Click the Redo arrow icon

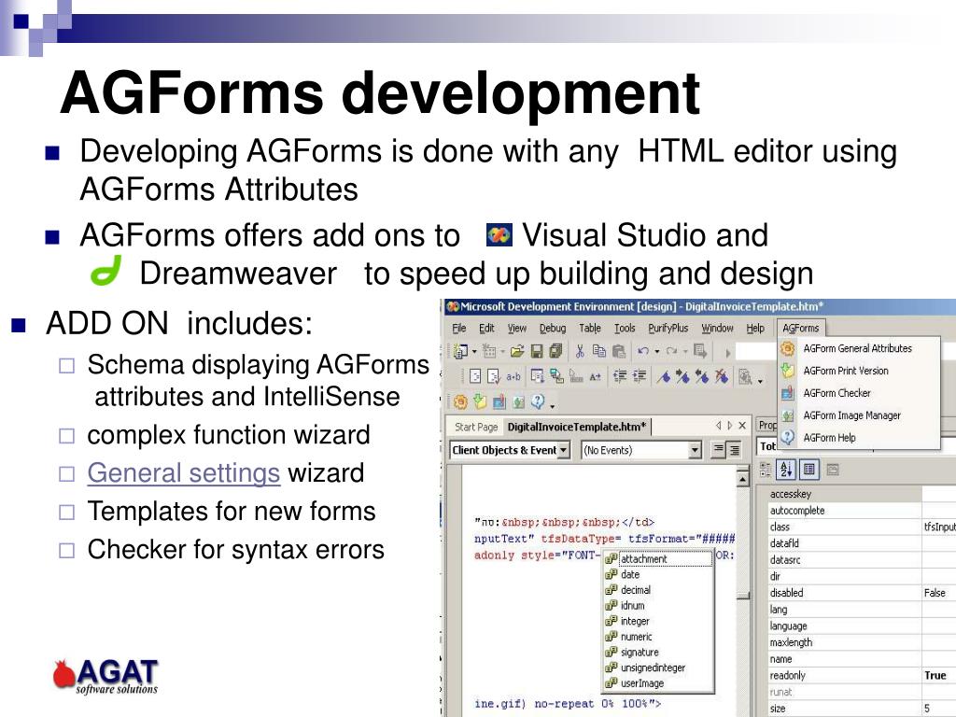[671, 351]
